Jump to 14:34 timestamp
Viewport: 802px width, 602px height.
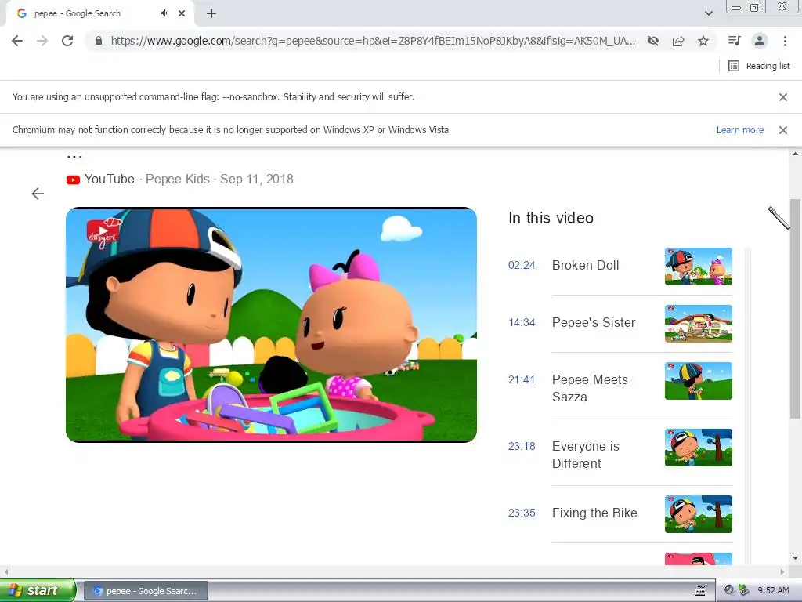(521, 322)
